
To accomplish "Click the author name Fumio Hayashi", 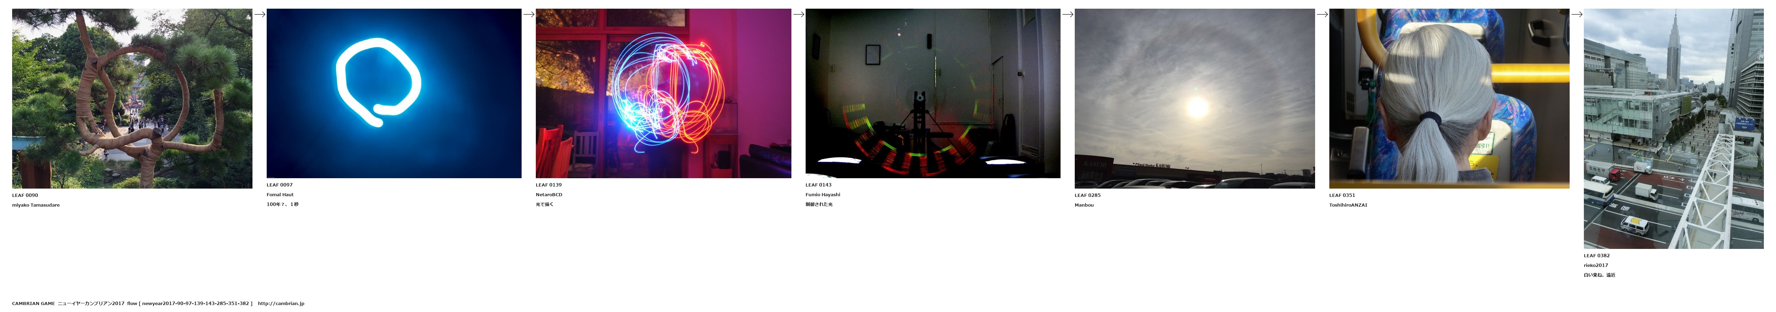I will [x=823, y=195].
